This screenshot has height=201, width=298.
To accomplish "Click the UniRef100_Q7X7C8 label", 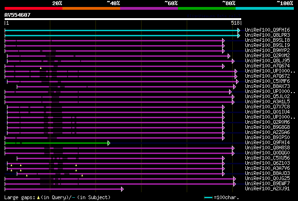I will pos(267,107).
